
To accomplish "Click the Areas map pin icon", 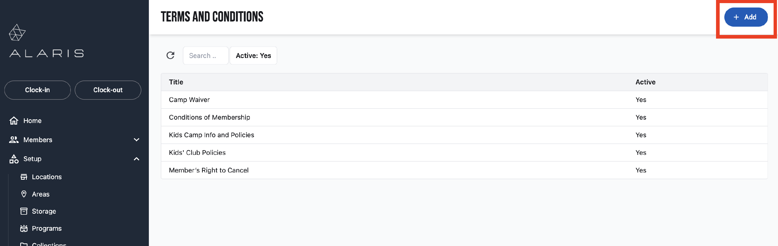I will pyautogui.click(x=24, y=194).
